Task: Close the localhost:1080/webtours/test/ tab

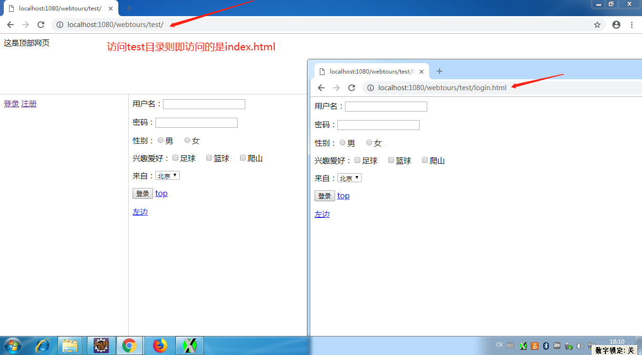Action: point(111,9)
